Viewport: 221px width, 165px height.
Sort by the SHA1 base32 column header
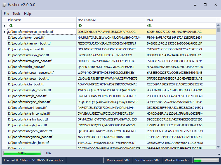click(111, 20)
